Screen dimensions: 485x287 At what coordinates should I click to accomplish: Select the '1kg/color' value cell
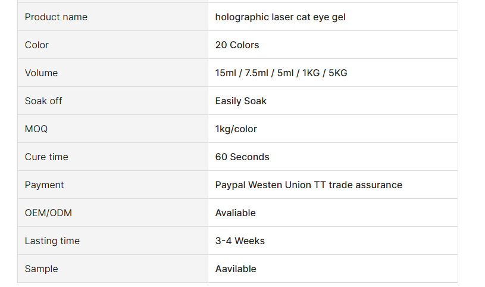[333, 129]
